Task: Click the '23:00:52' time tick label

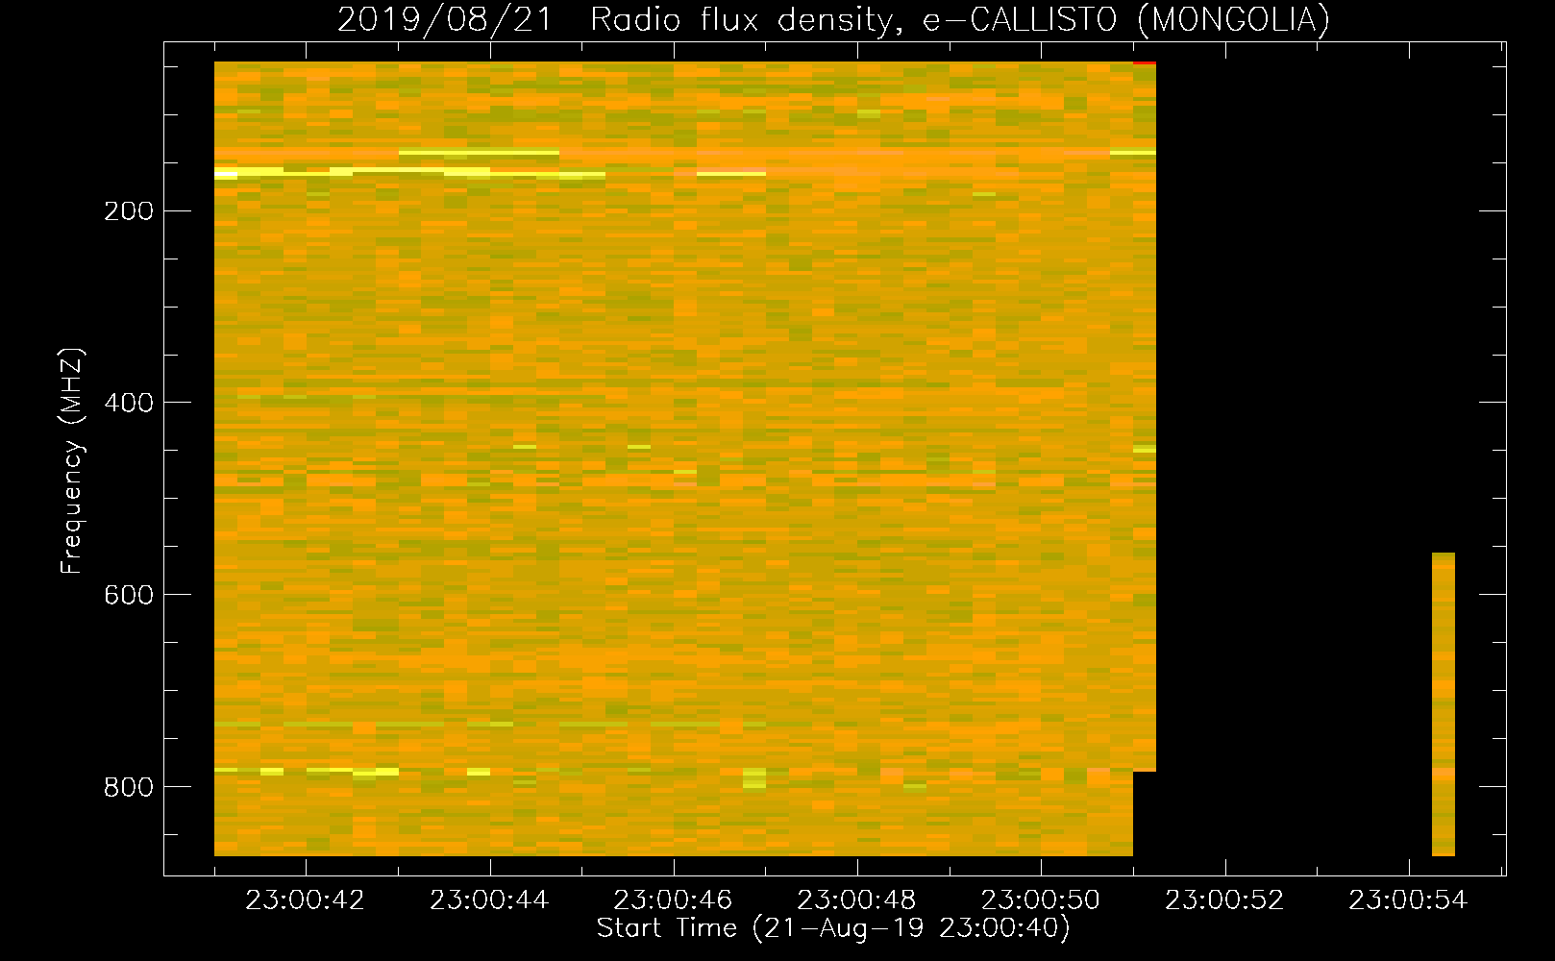Action: click(1224, 900)
